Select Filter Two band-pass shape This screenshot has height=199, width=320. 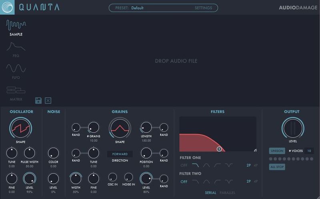click(206, 181)
